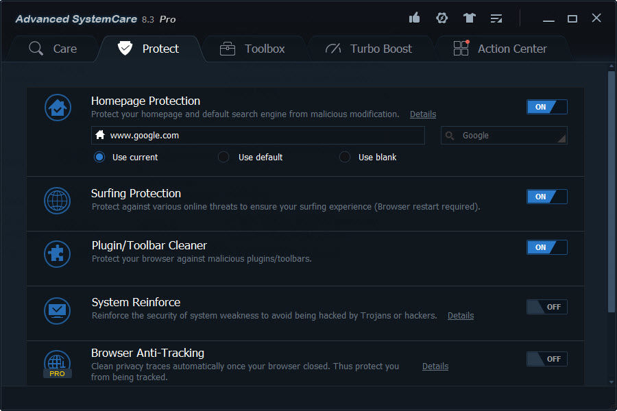Maximize the Advanced SystemCare window

(x=572, y=18)
